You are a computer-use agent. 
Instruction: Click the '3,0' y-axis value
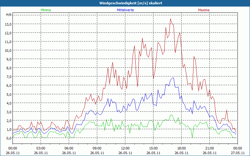[9, 112]
